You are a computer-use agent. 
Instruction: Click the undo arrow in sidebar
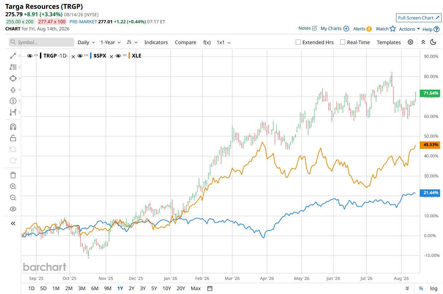[13, 149]
